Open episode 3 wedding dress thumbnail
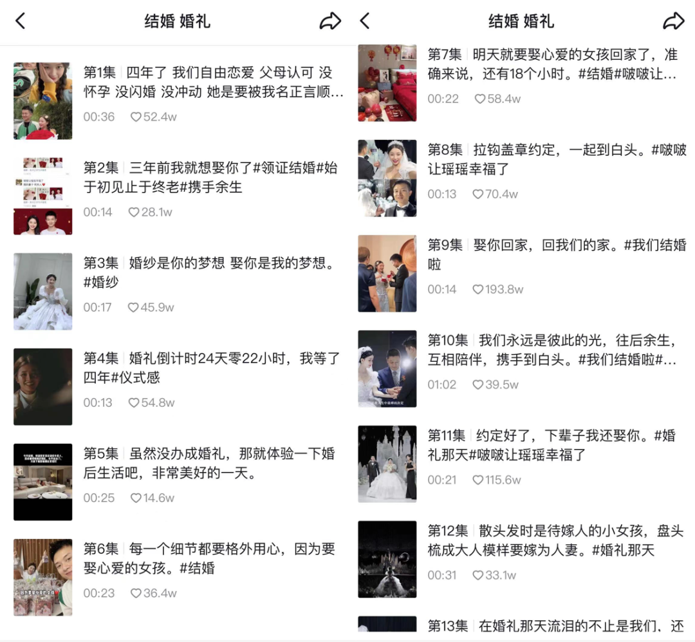Image resolution: width=695 pixels, height=642 pixels. (x=43, y=292)
